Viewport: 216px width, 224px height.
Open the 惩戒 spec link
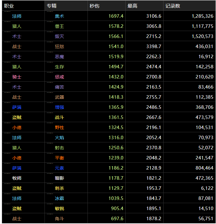point(59,77)
